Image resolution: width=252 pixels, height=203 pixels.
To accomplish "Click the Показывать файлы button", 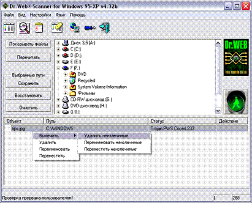I will coord(28,44).
